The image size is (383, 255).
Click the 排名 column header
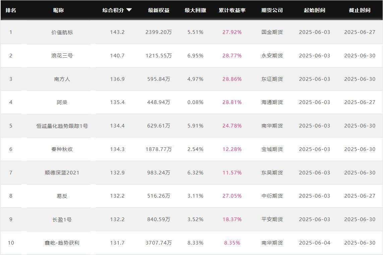(x=11, y=10)
